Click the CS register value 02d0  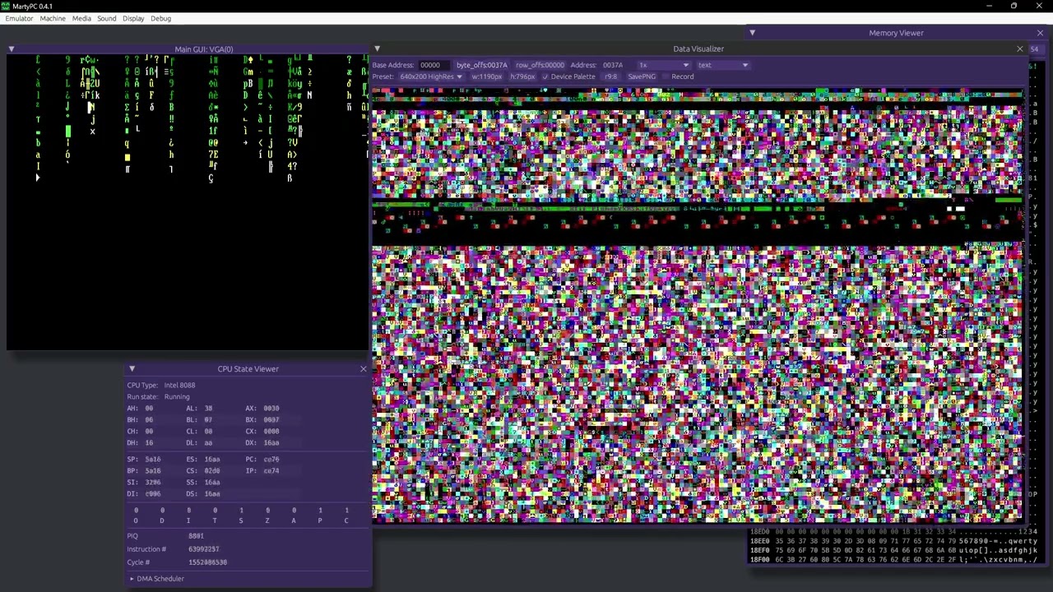[x=212, y=471]
